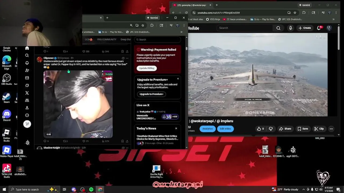
Task: Bookmark the page in X browser window
Action: point(143,25)
